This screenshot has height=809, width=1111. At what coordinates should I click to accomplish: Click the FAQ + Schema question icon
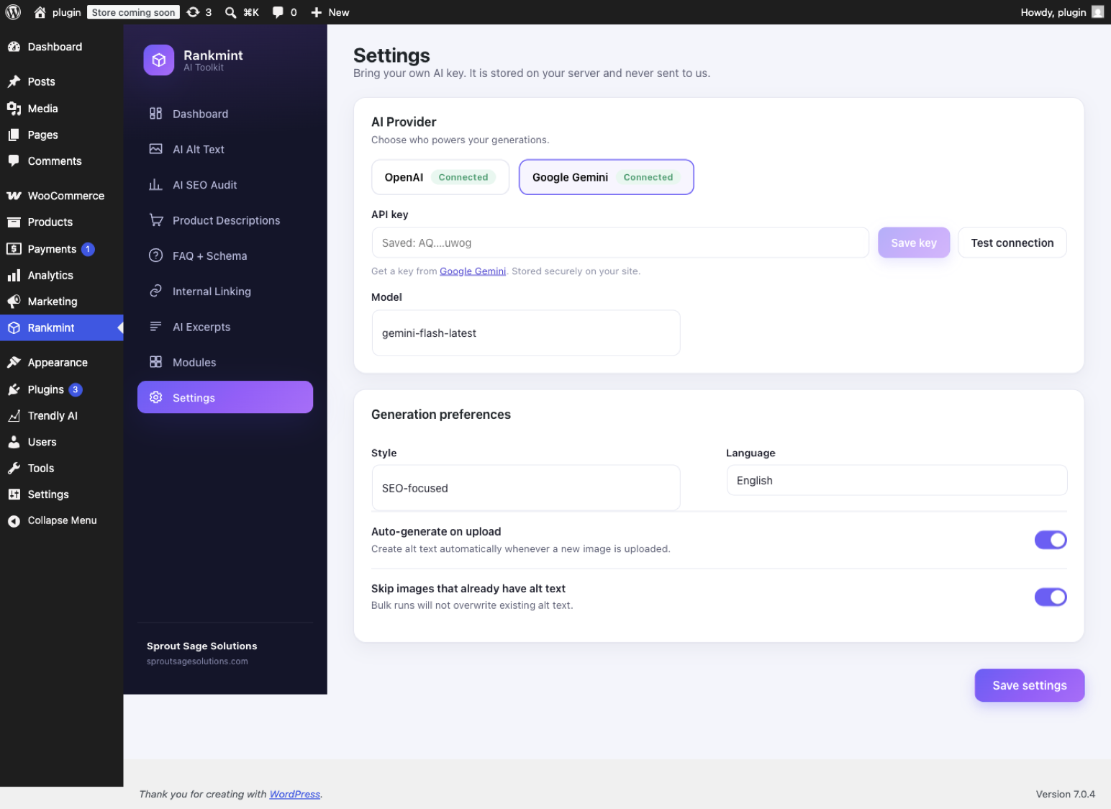coord(155,256)
